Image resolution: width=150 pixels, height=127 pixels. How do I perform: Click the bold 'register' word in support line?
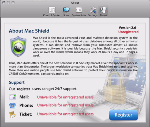(24, 89)
